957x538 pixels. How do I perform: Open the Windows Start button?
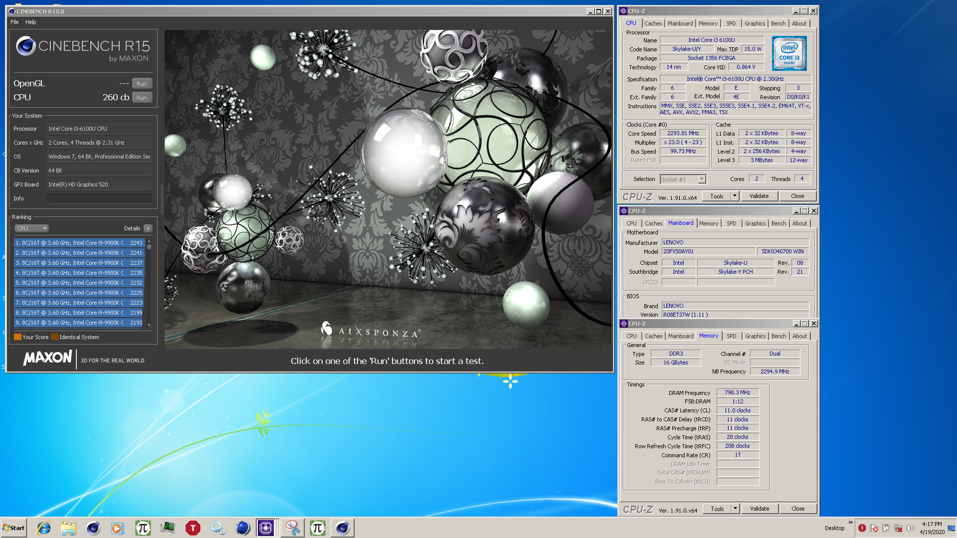tap(13, 528)
